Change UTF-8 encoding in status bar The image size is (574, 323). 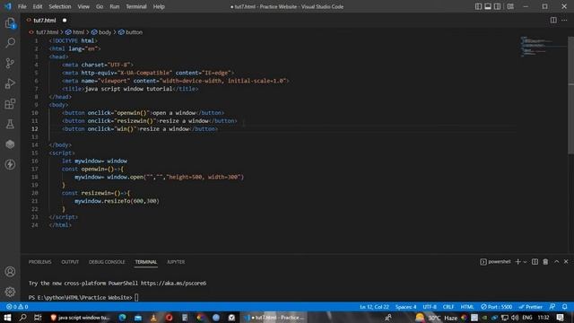430,307
